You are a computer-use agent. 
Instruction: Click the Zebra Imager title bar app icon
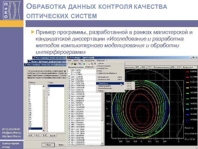(x=68, y=58)
